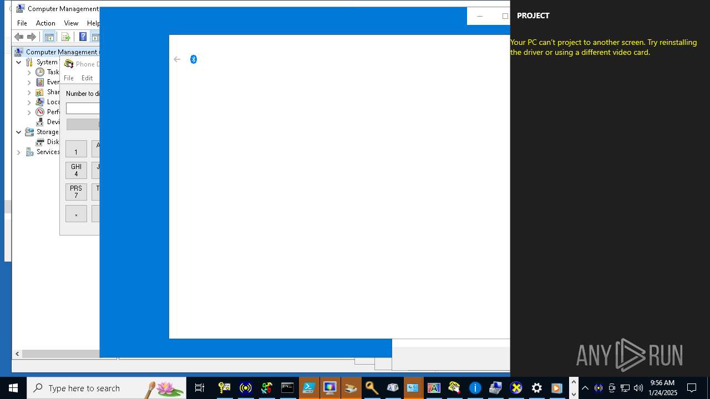Click the Device Manager tree icon
Image resolution: width=710 pixels, height=399 pixels.
[x=40, y=122]
